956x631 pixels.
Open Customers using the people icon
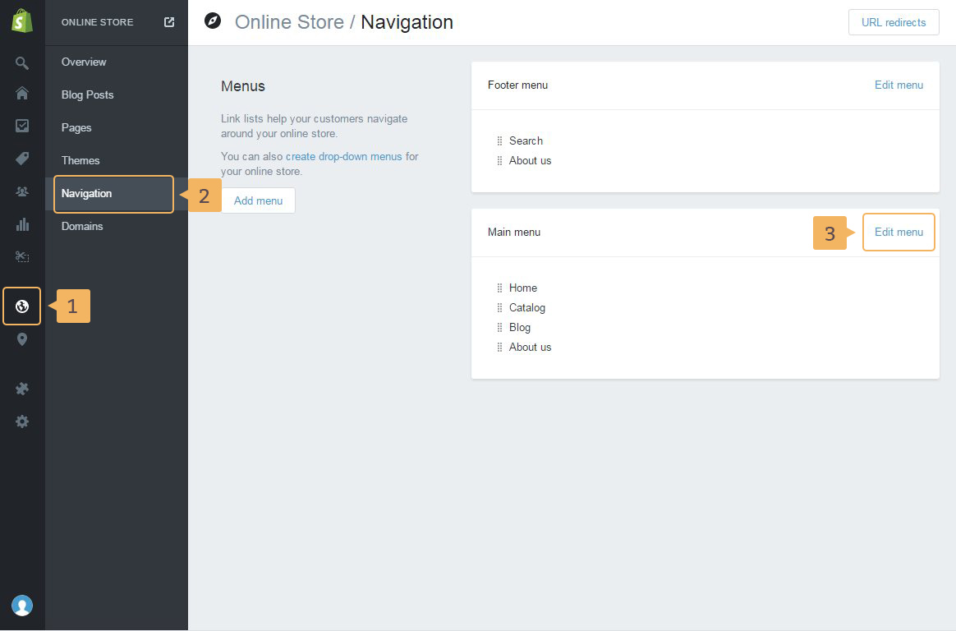22,191
